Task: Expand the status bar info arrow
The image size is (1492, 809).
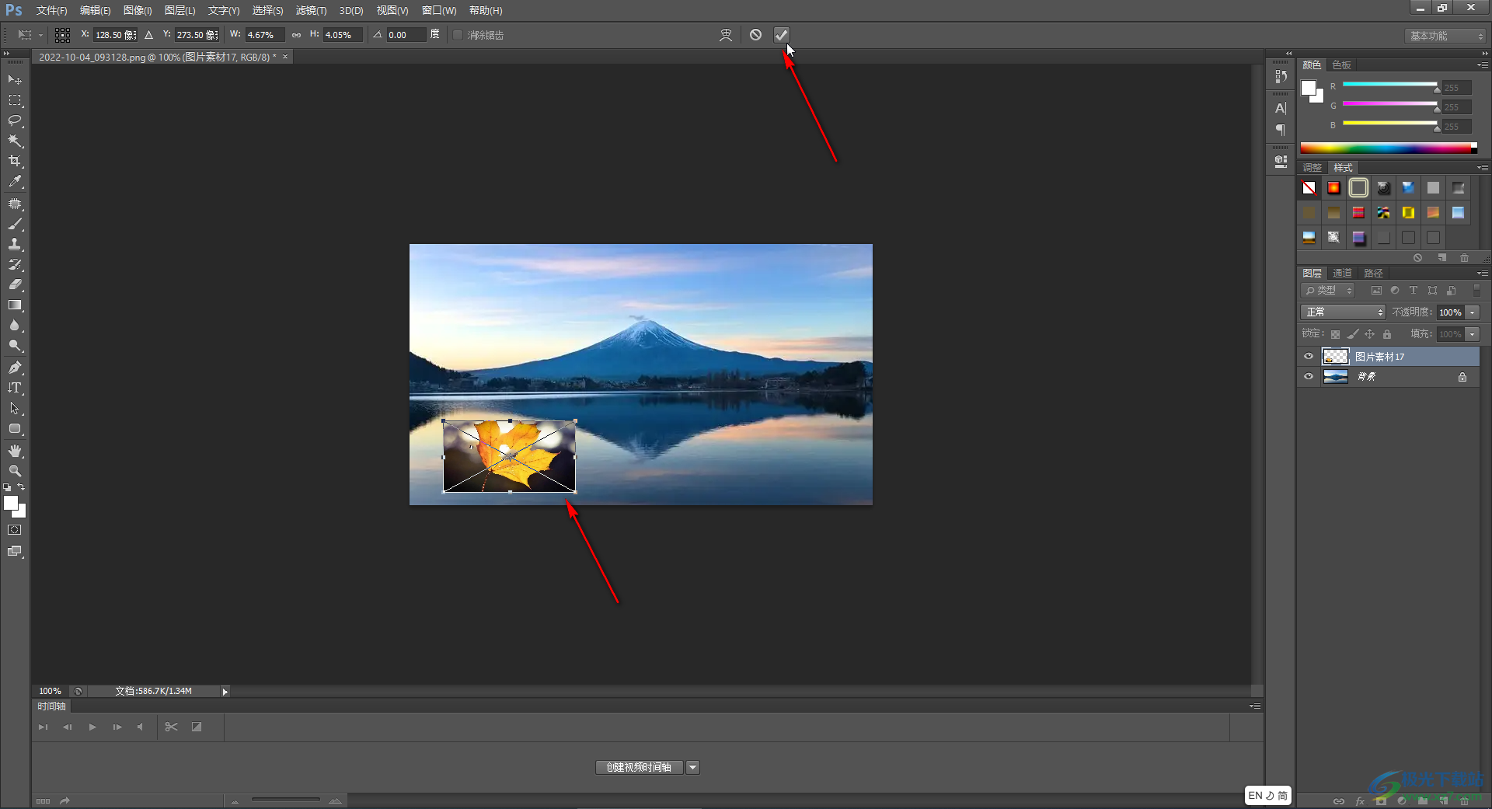Action: coord(225,692)
